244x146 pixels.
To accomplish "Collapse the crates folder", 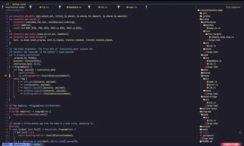I will pyautogui.click(x=201, y=19).
